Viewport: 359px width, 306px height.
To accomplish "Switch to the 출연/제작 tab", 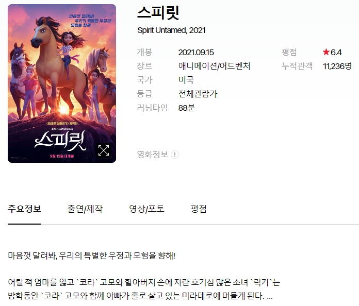I will click(85, 209).
